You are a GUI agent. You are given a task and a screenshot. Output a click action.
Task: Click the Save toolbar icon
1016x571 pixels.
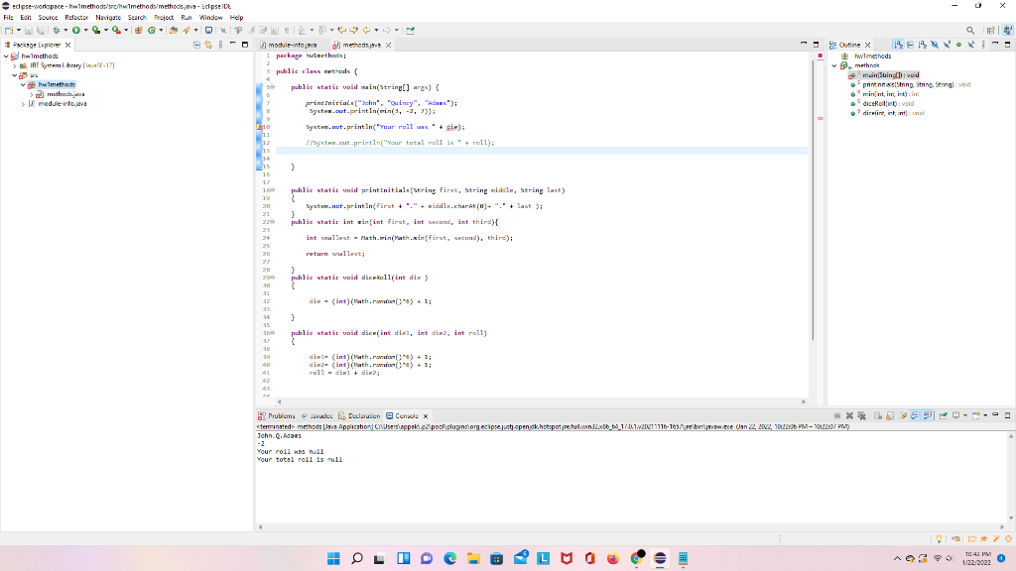[x=29, y=30]
